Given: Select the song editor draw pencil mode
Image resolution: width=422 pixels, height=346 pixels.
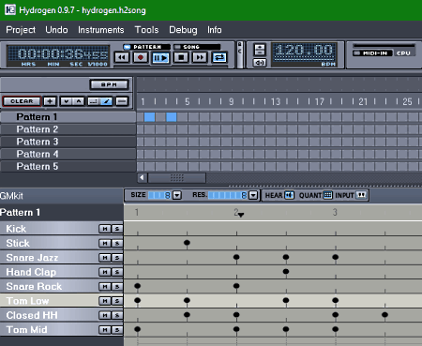Looking at the screenshot, I should [x=106, y=101].
